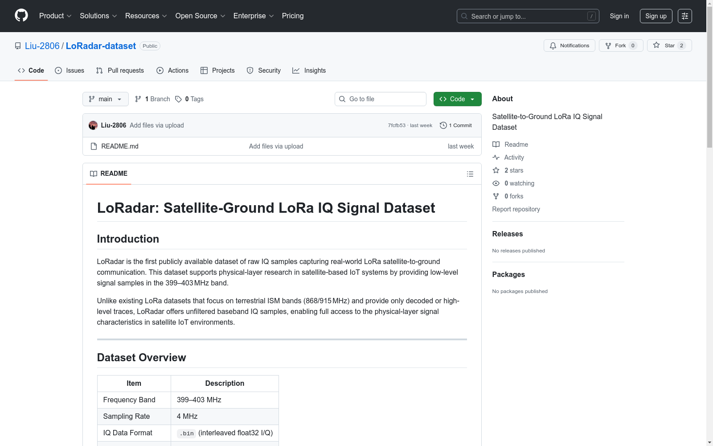Click the Sign in link
The height and width of the screenshot is (446, 713).
click(619, 16)
